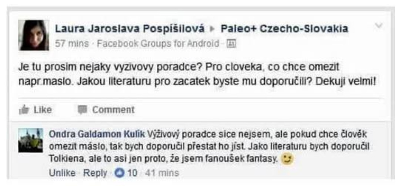Open the post's 57 mins timestamp
This screenshot has width=399, height=186.
(72, 44)
